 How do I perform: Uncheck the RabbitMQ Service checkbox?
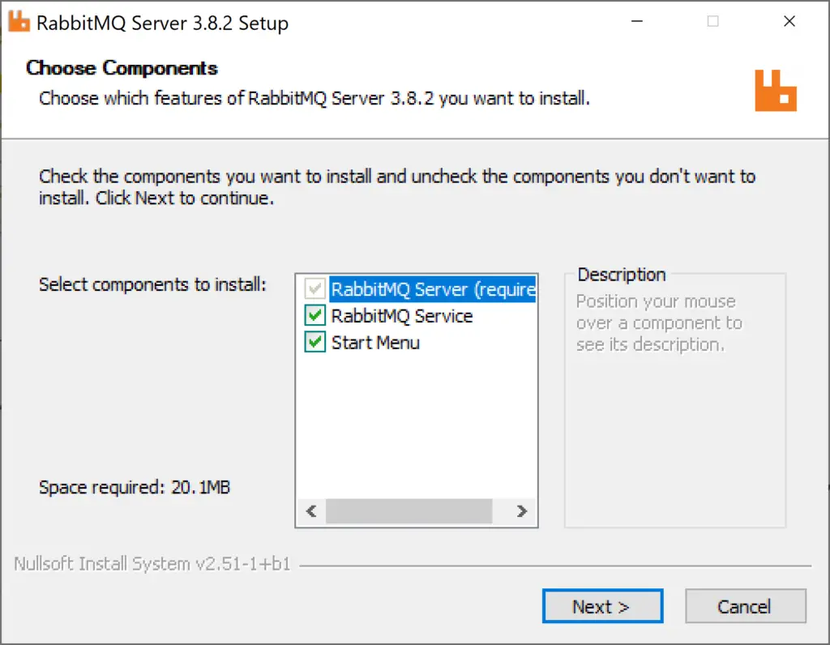coord(314,315)
